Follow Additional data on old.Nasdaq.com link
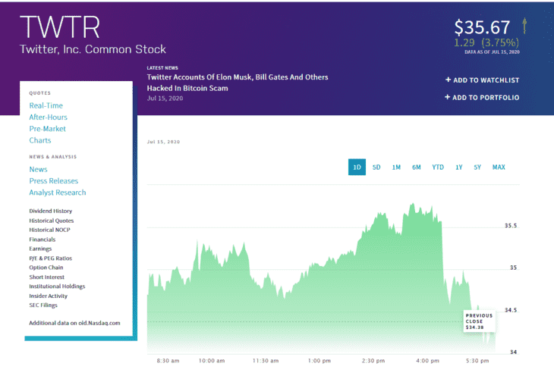The width and height of the screenshot is (554, 379). [74, 323]
